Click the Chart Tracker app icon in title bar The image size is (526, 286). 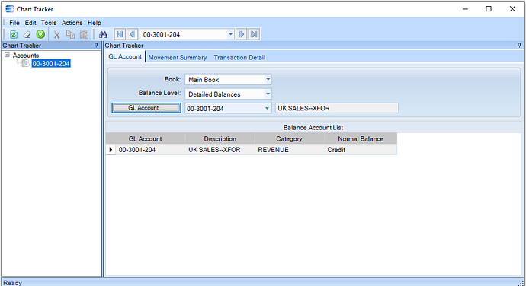point(10,9)
